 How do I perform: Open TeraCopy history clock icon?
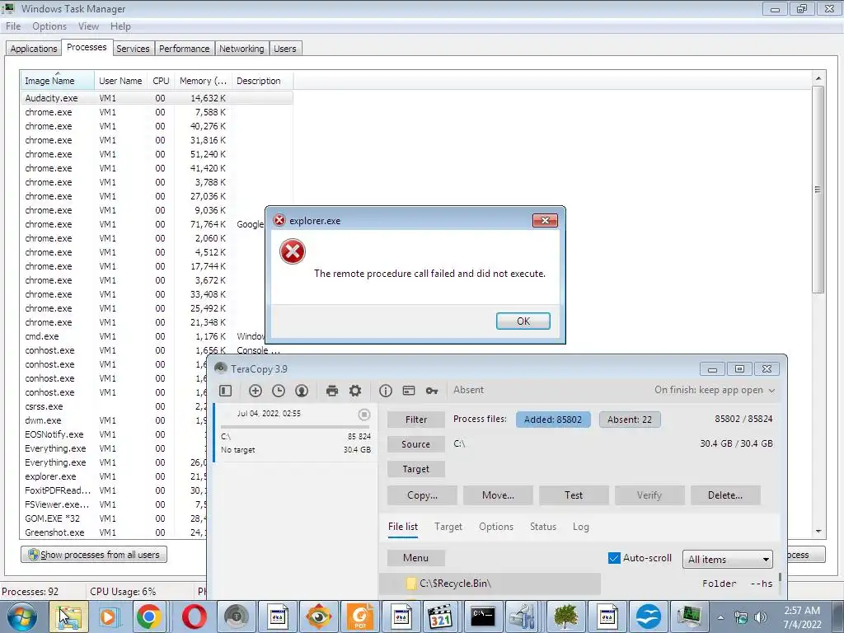tap(279, 391)
